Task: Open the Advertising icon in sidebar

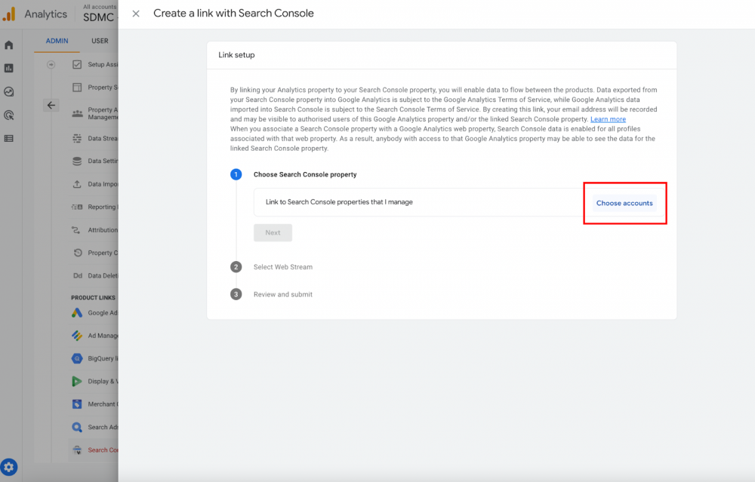Action: click(8, 115)
